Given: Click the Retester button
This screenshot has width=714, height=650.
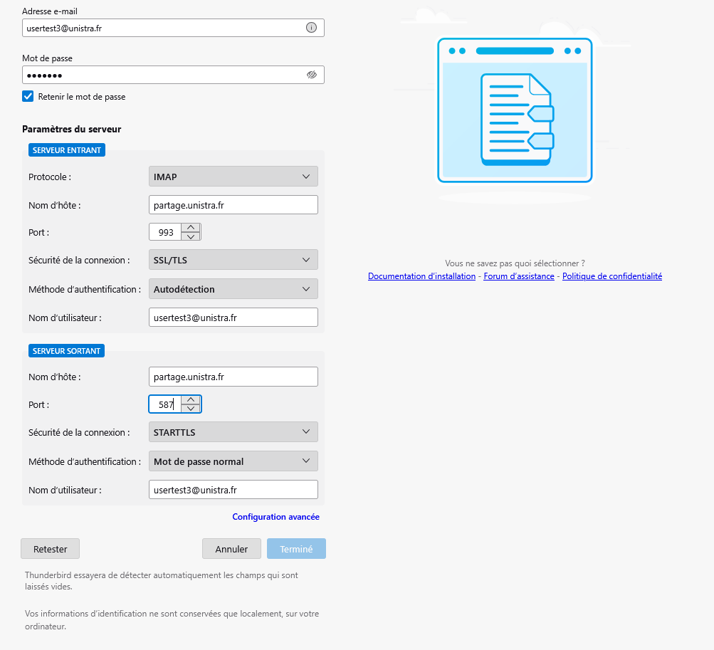Looking at the screenshot, I should (x=50, y=549).
